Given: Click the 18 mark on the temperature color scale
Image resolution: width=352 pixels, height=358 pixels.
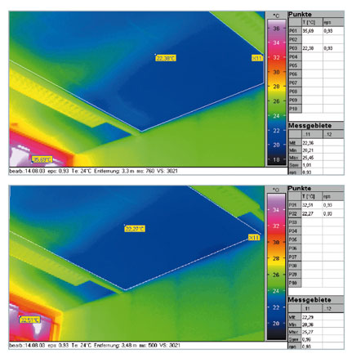Looking at the screenshot, I should tap(276, 159).
